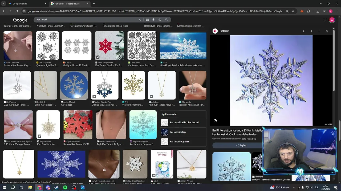Image resolution: width=341 pixels, height=191 pixels.
Task: Click the address bar URL
Action: click(x=156, y=11)
